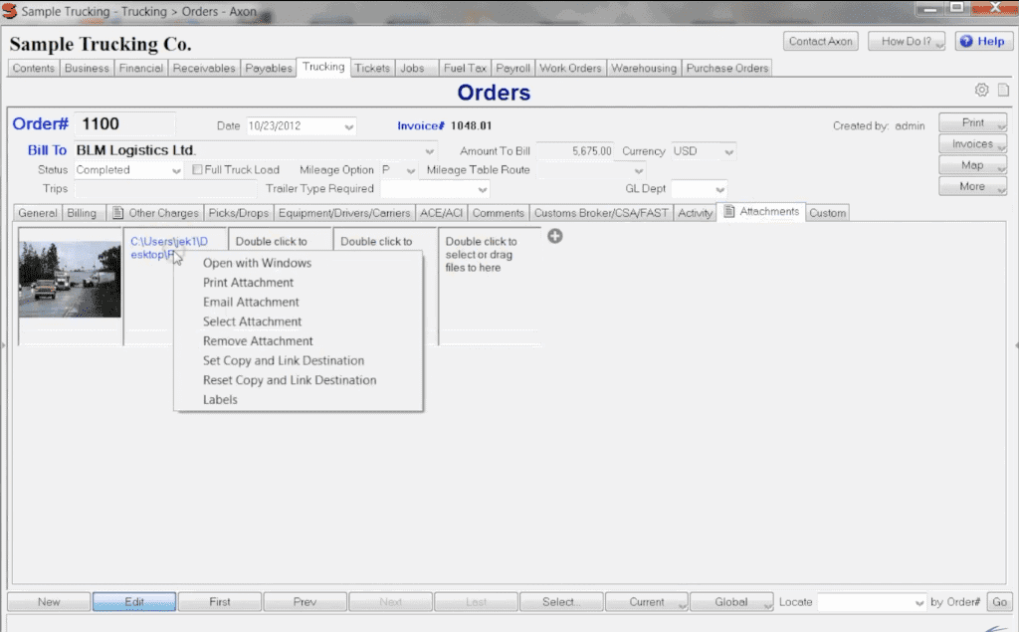Open the truck photo attachment thumbnail

[x=70, y=279]
